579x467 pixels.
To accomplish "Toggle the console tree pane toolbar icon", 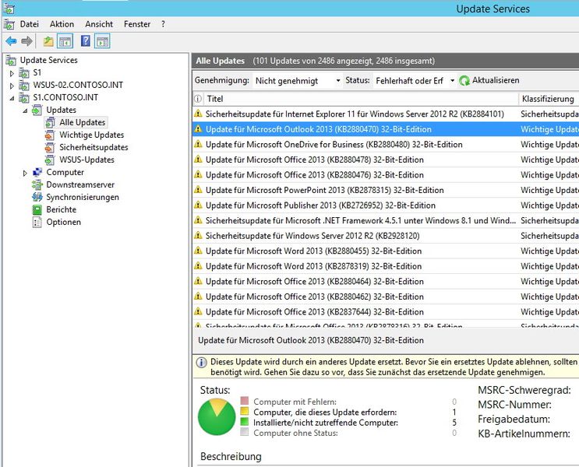I will 65,41.
